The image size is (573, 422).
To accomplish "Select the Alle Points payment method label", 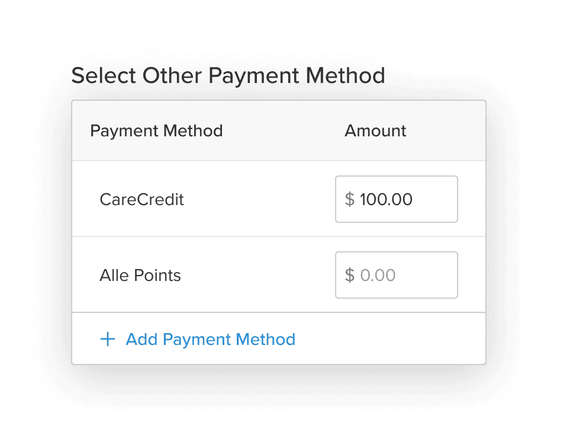I will click(140, 275).
